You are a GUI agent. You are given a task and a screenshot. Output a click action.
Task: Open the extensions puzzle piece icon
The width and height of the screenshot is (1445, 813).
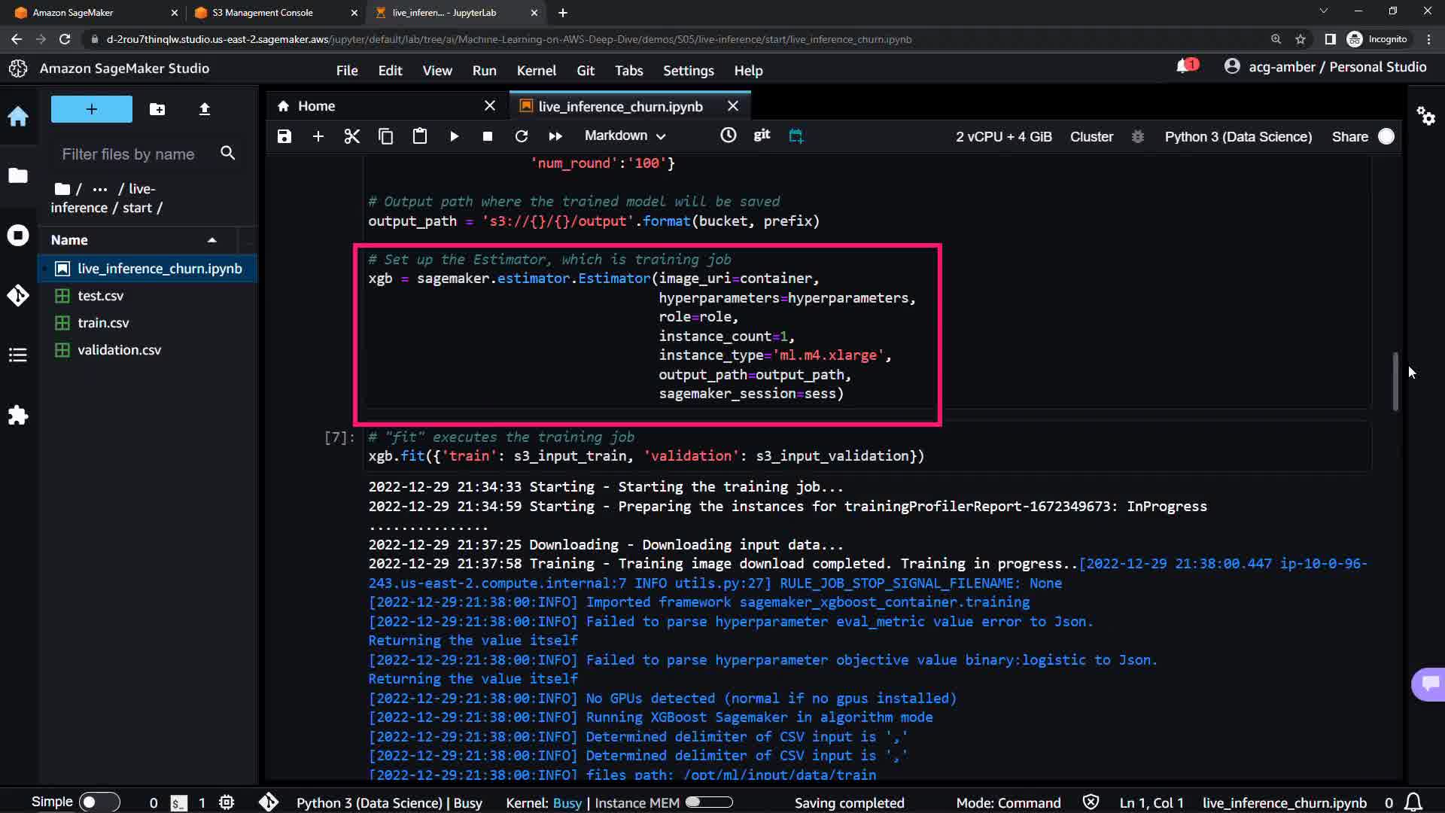(x=18, y=416)
